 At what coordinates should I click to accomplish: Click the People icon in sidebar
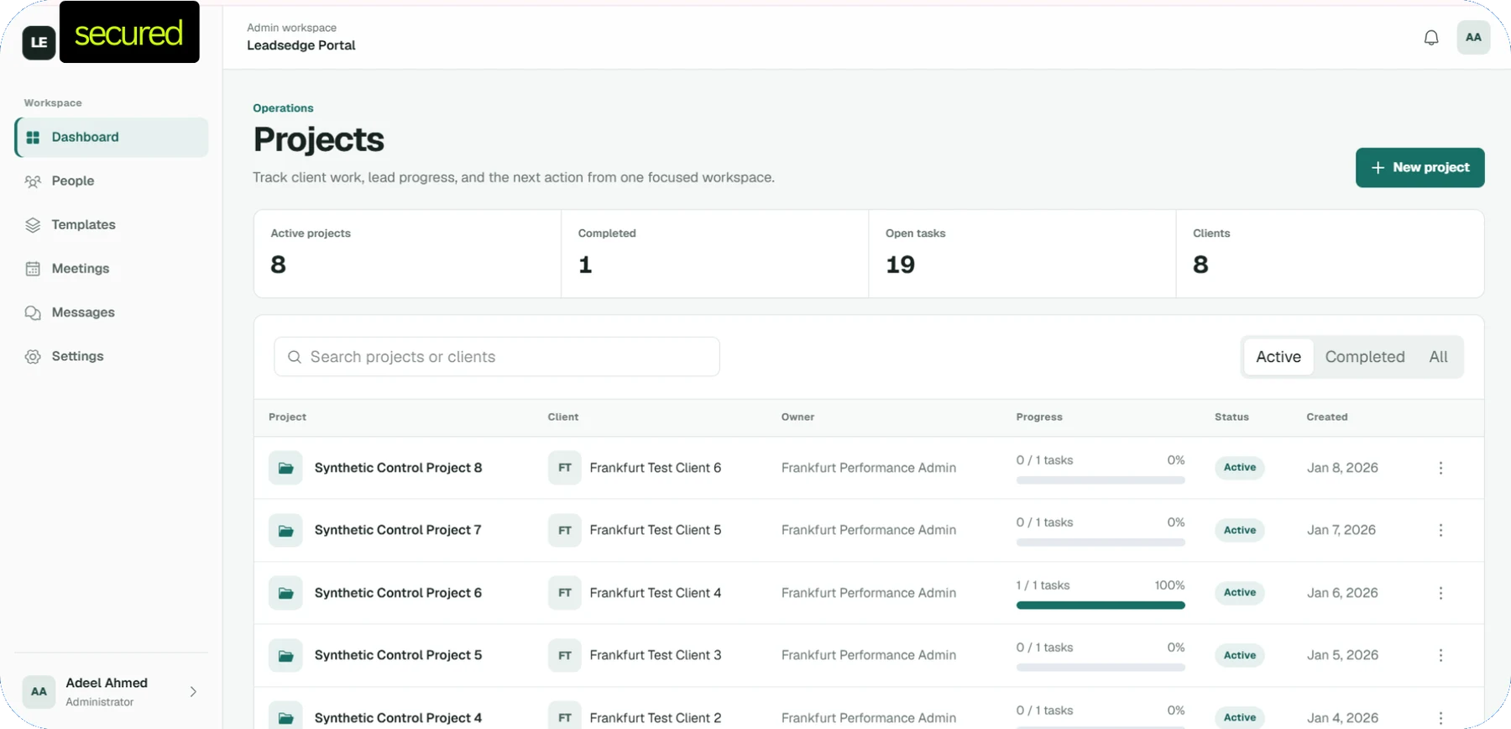33,181
